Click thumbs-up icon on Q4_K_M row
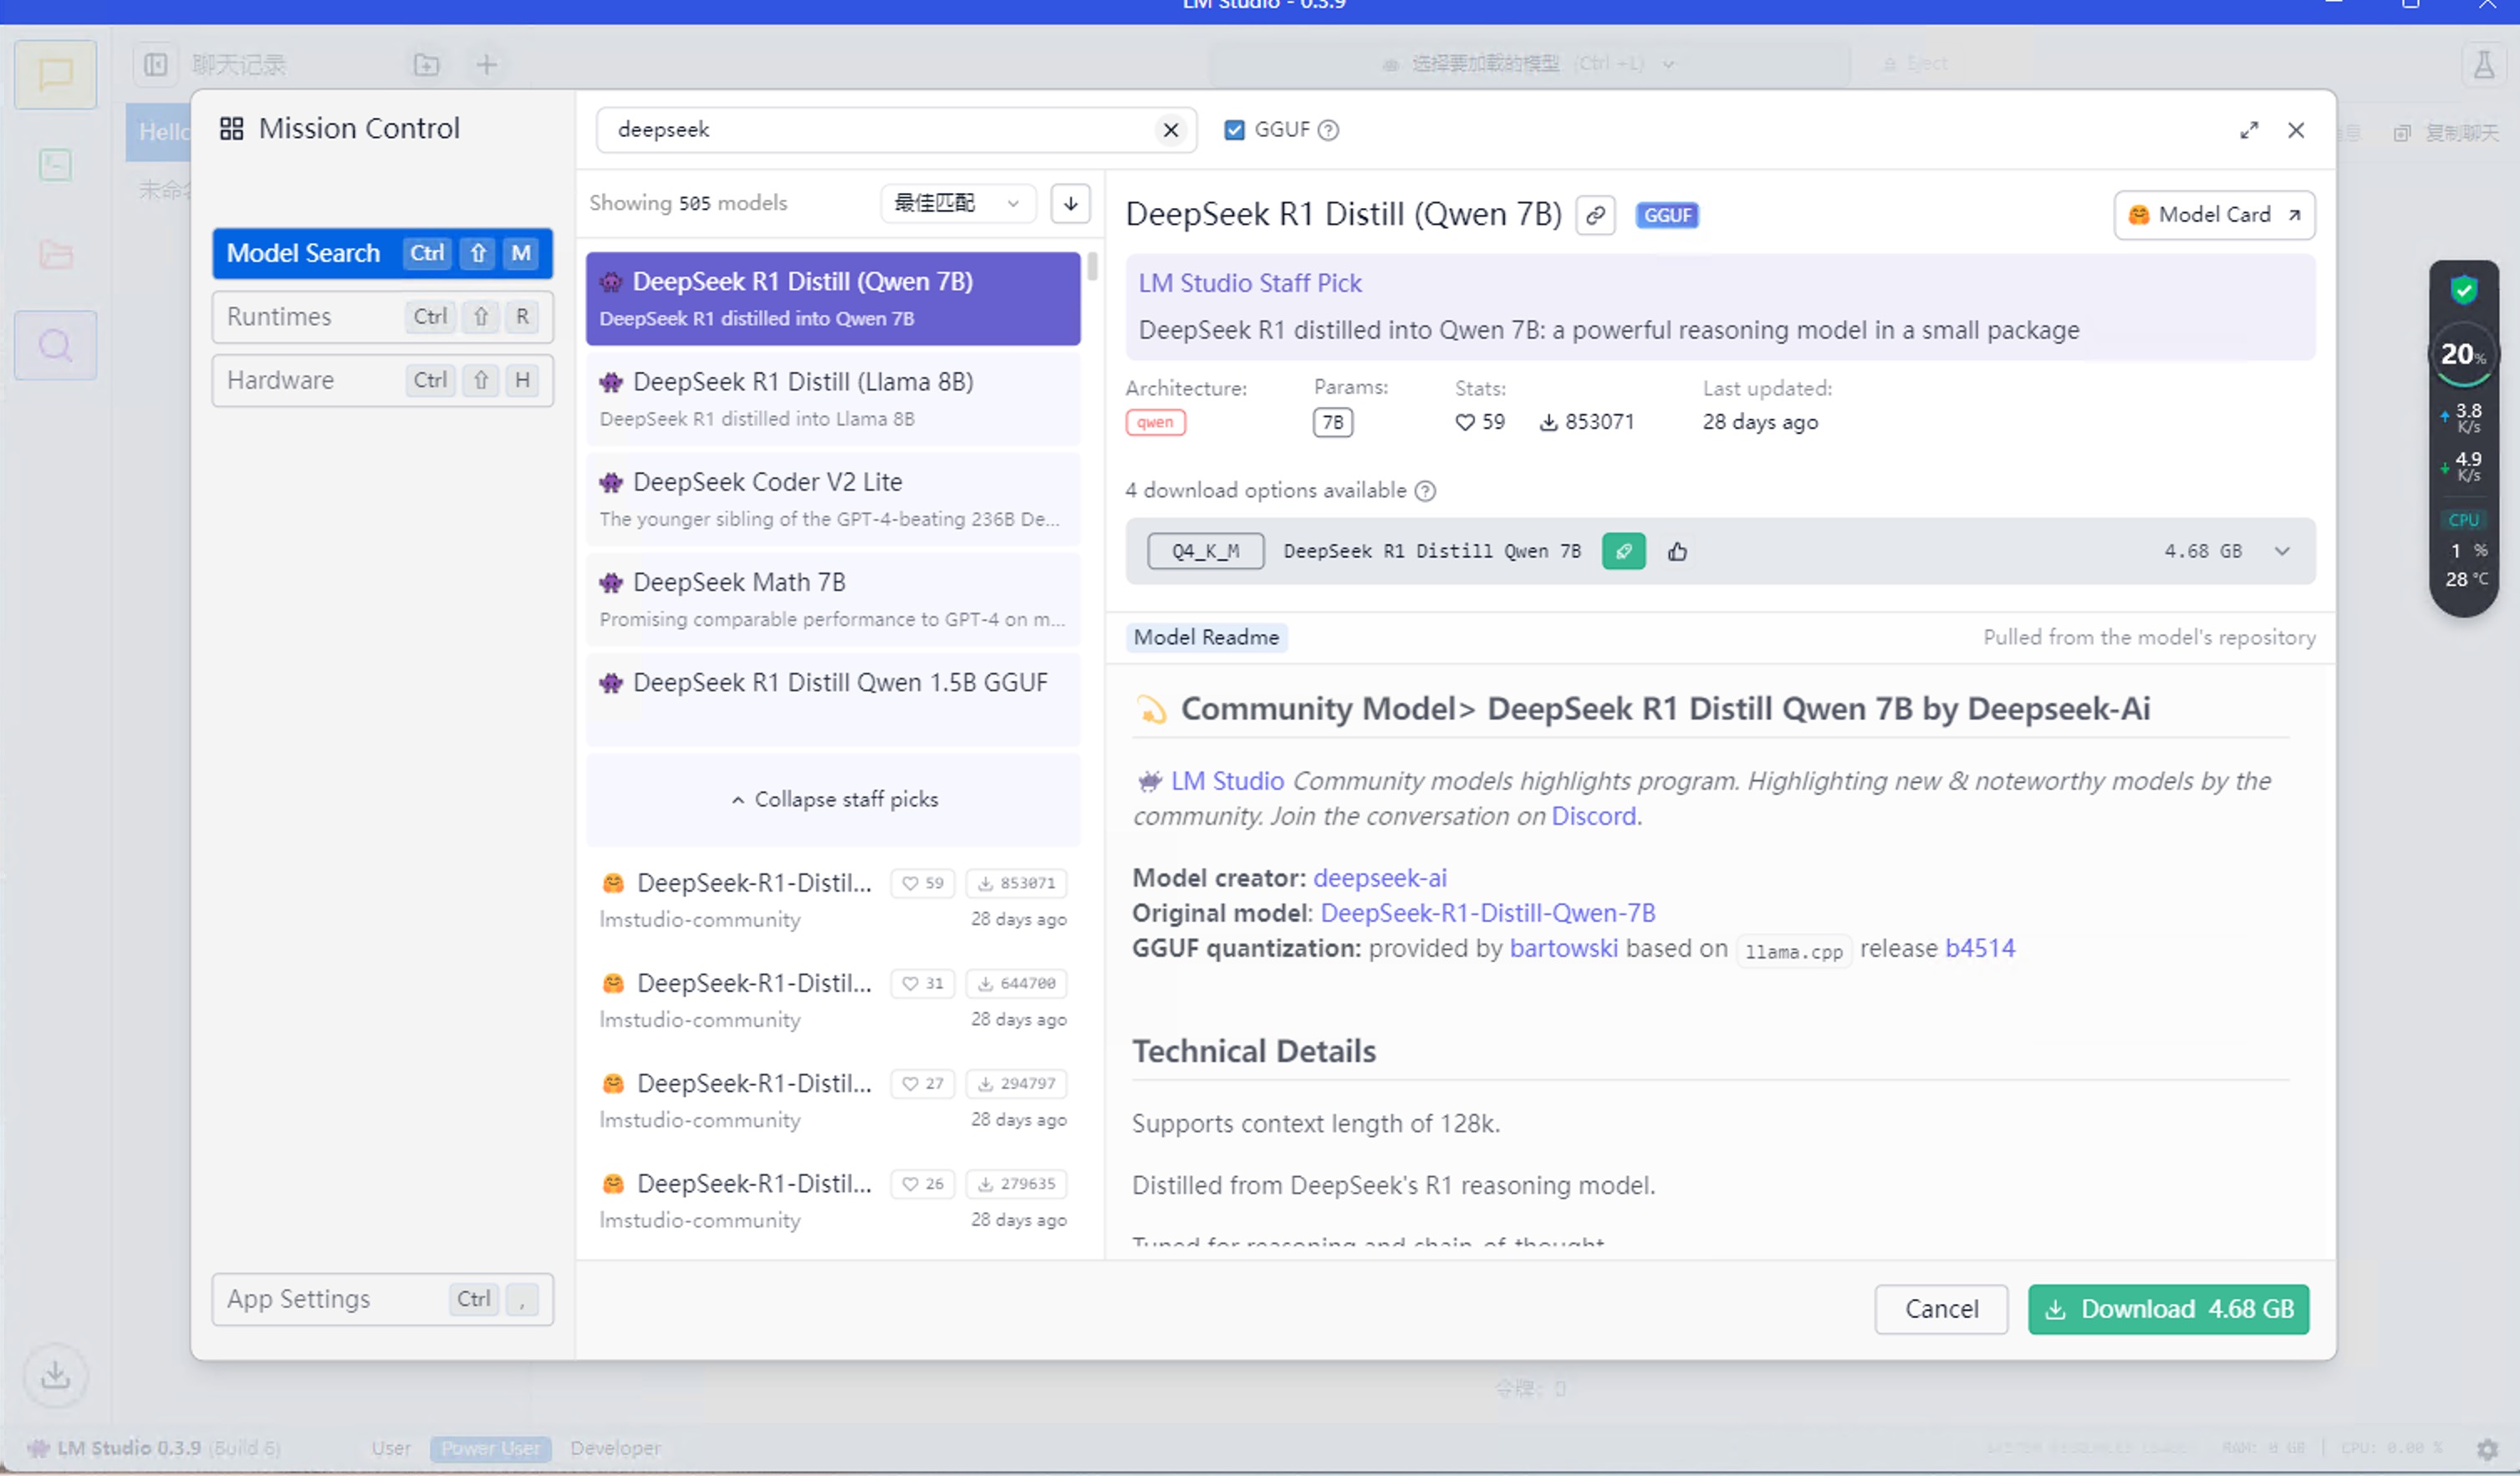Screen dimensions: 2520x1476 click(1677, 552)
